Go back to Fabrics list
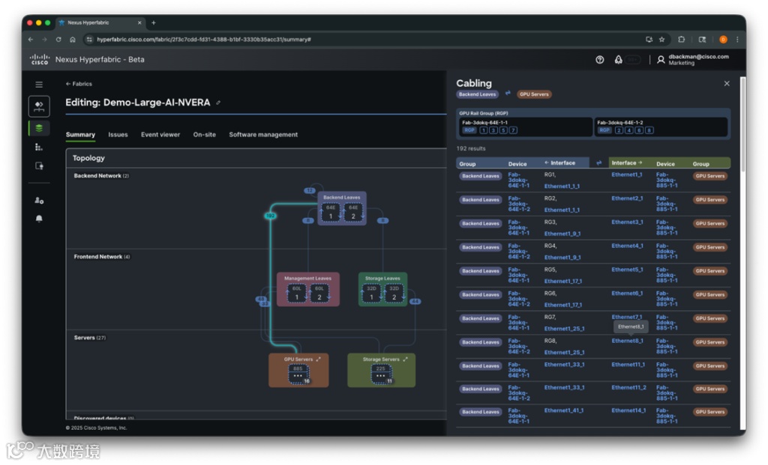The image size is (768, 465). [79, 84]
